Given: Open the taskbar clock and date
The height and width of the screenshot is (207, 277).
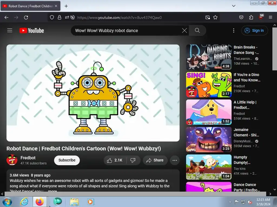Looking at the screenshot, I should click(x=263, y=202).
